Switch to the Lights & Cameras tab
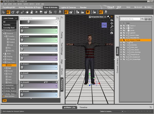 click(x=69, y=8)
